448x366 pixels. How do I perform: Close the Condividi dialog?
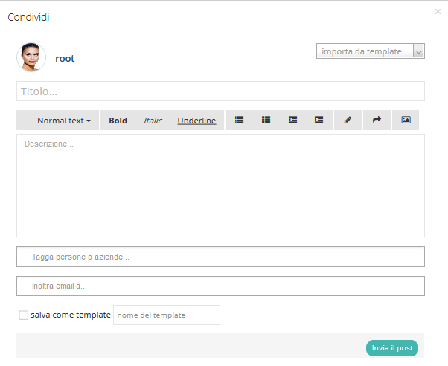coord(438,12)
